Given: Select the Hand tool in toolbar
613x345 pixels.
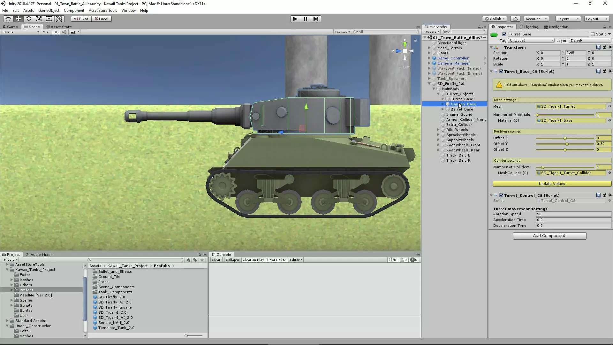Looking at the screenshot, I should (8, 19).
